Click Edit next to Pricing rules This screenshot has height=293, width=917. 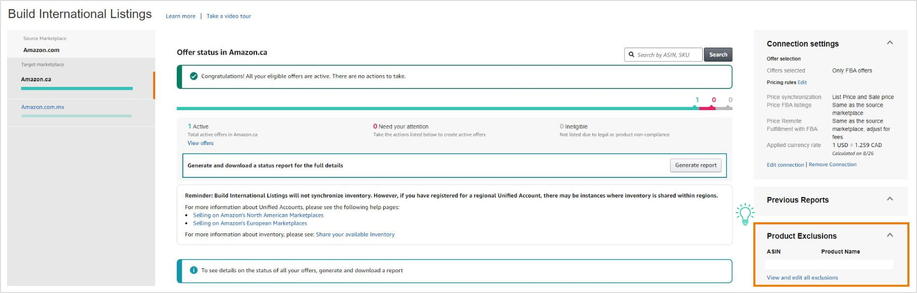click(802, 82)
